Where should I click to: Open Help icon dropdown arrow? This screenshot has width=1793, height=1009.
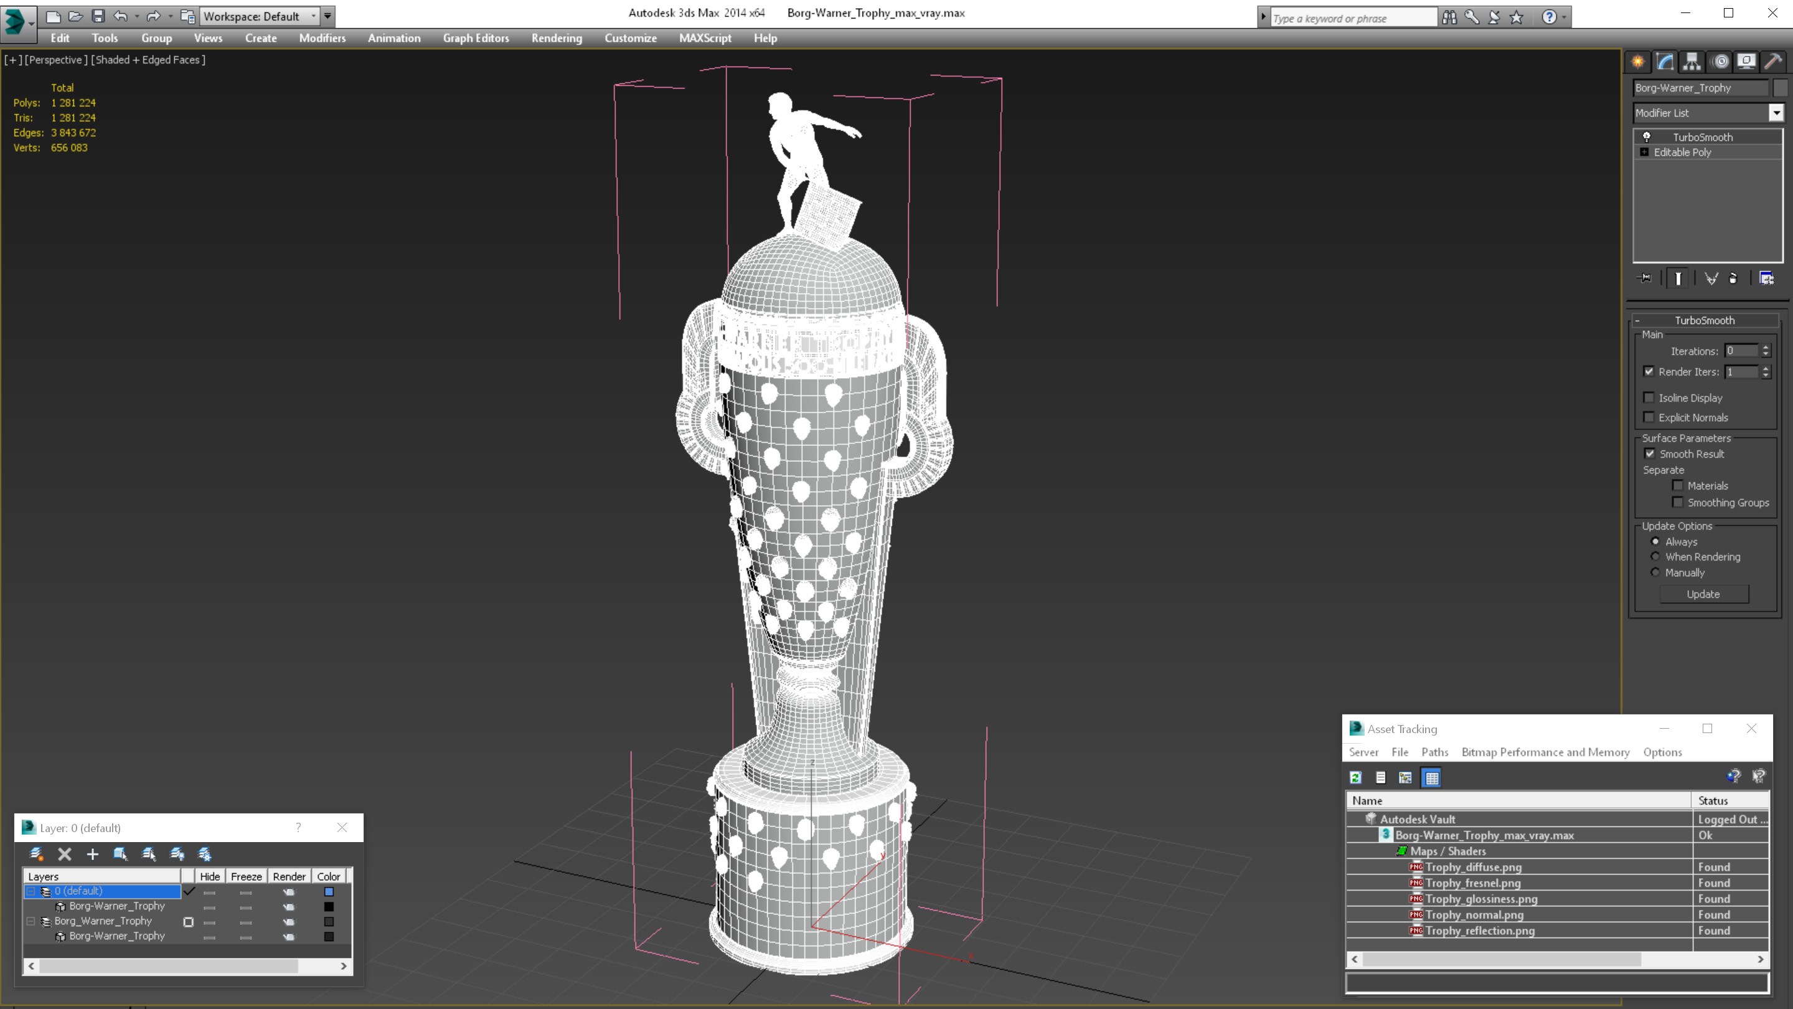click(x=1564, y=17)
